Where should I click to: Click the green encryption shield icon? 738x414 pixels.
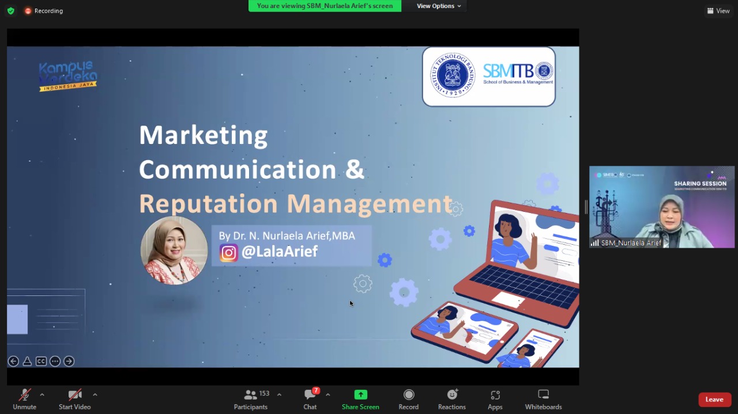click(x=10, y=11)
